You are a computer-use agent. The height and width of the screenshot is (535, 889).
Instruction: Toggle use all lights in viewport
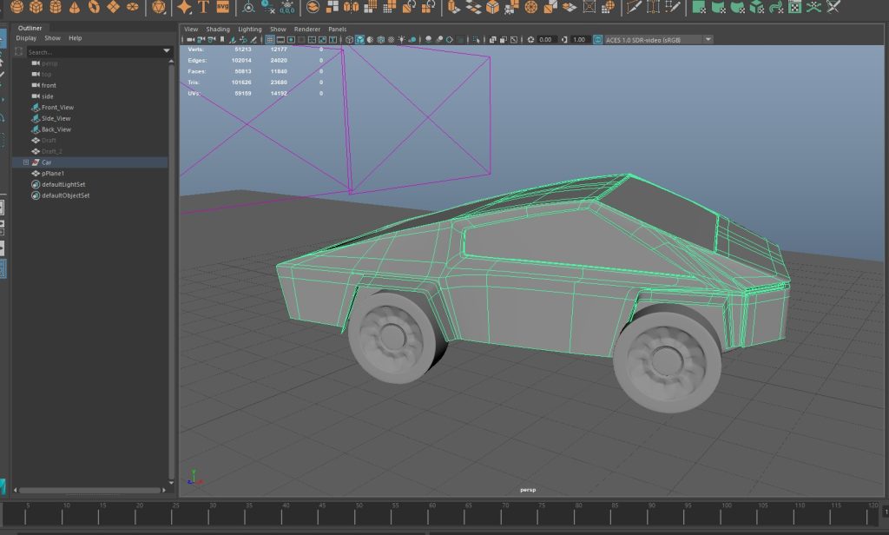point(402,40)
